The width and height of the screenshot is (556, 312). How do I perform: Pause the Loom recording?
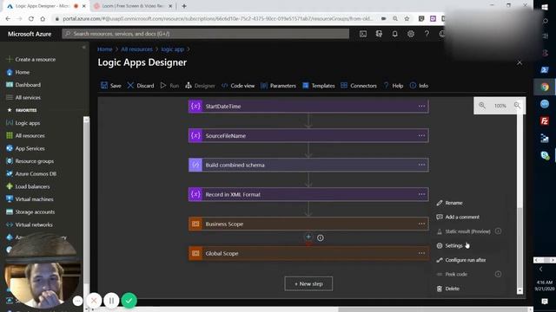pos(111,301)
